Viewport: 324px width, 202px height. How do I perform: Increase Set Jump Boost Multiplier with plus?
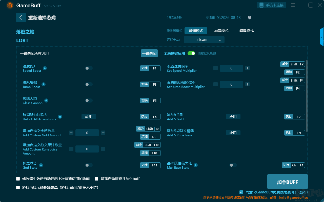tap(247, 84)
